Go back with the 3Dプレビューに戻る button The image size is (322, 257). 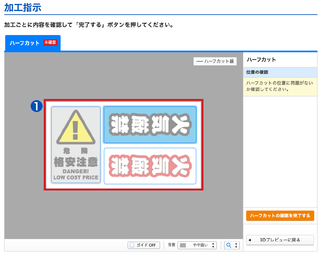pos(280,240)
